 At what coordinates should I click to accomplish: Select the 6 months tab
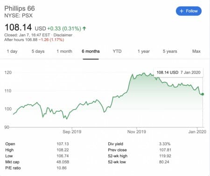[91, 51]
